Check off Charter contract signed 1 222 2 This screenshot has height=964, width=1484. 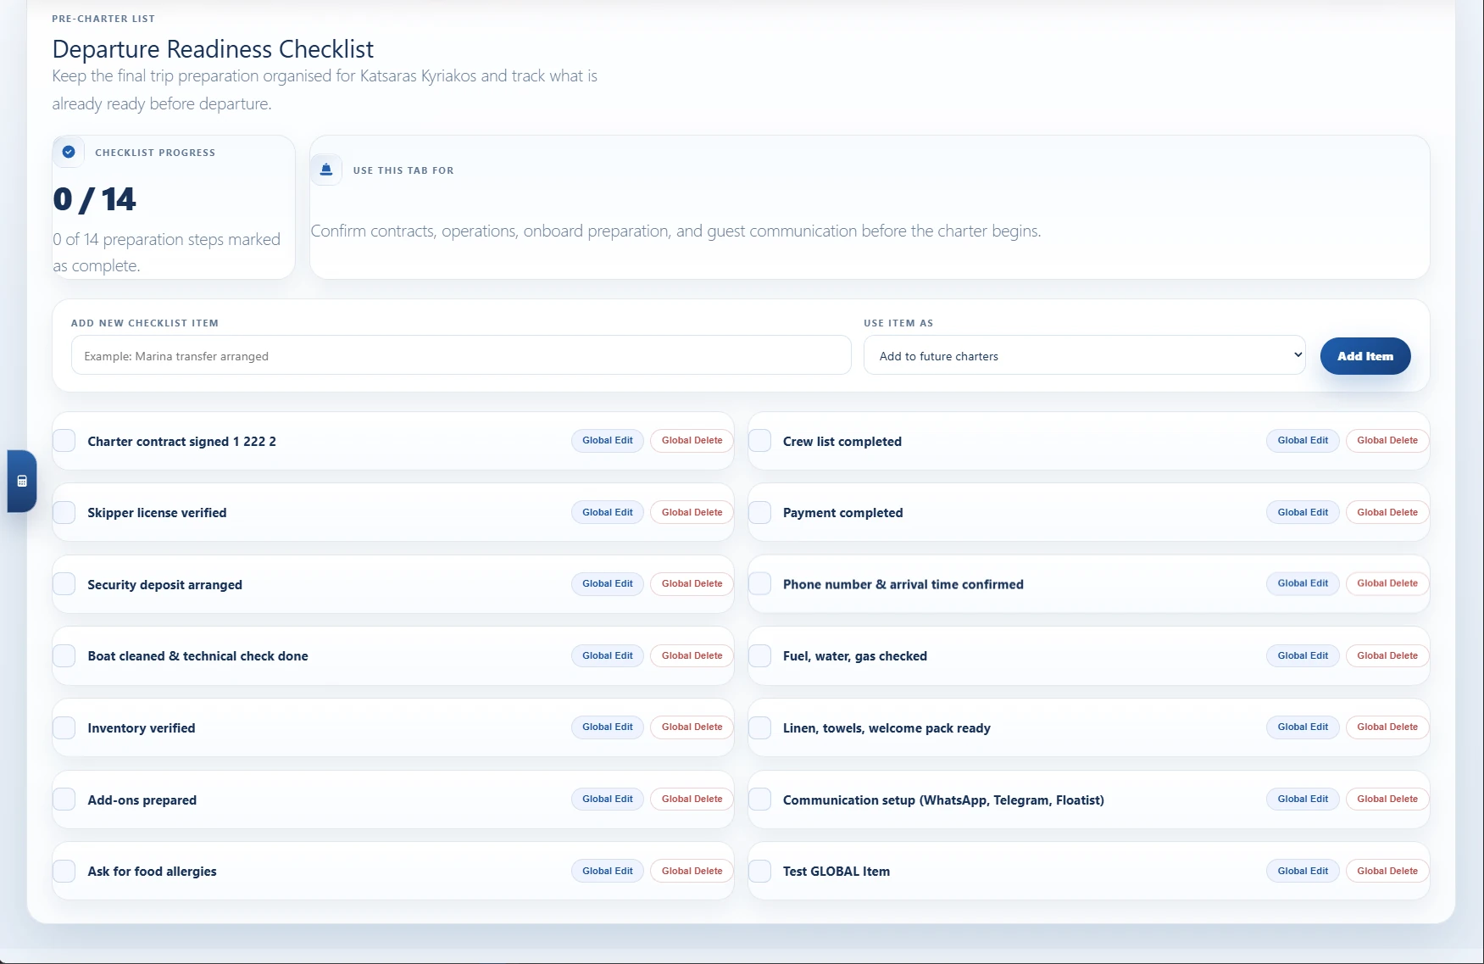64,441
